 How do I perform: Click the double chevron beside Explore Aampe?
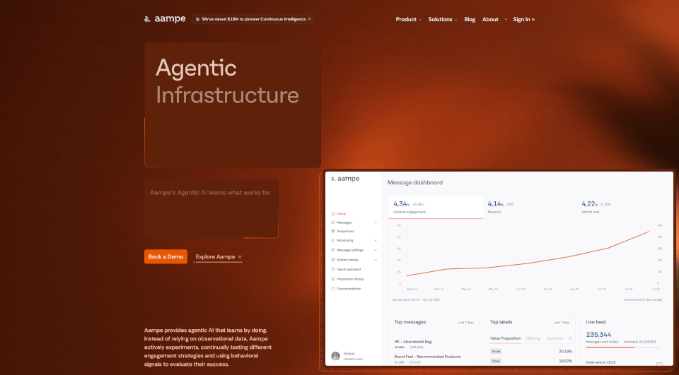click(x=240, y=257)
